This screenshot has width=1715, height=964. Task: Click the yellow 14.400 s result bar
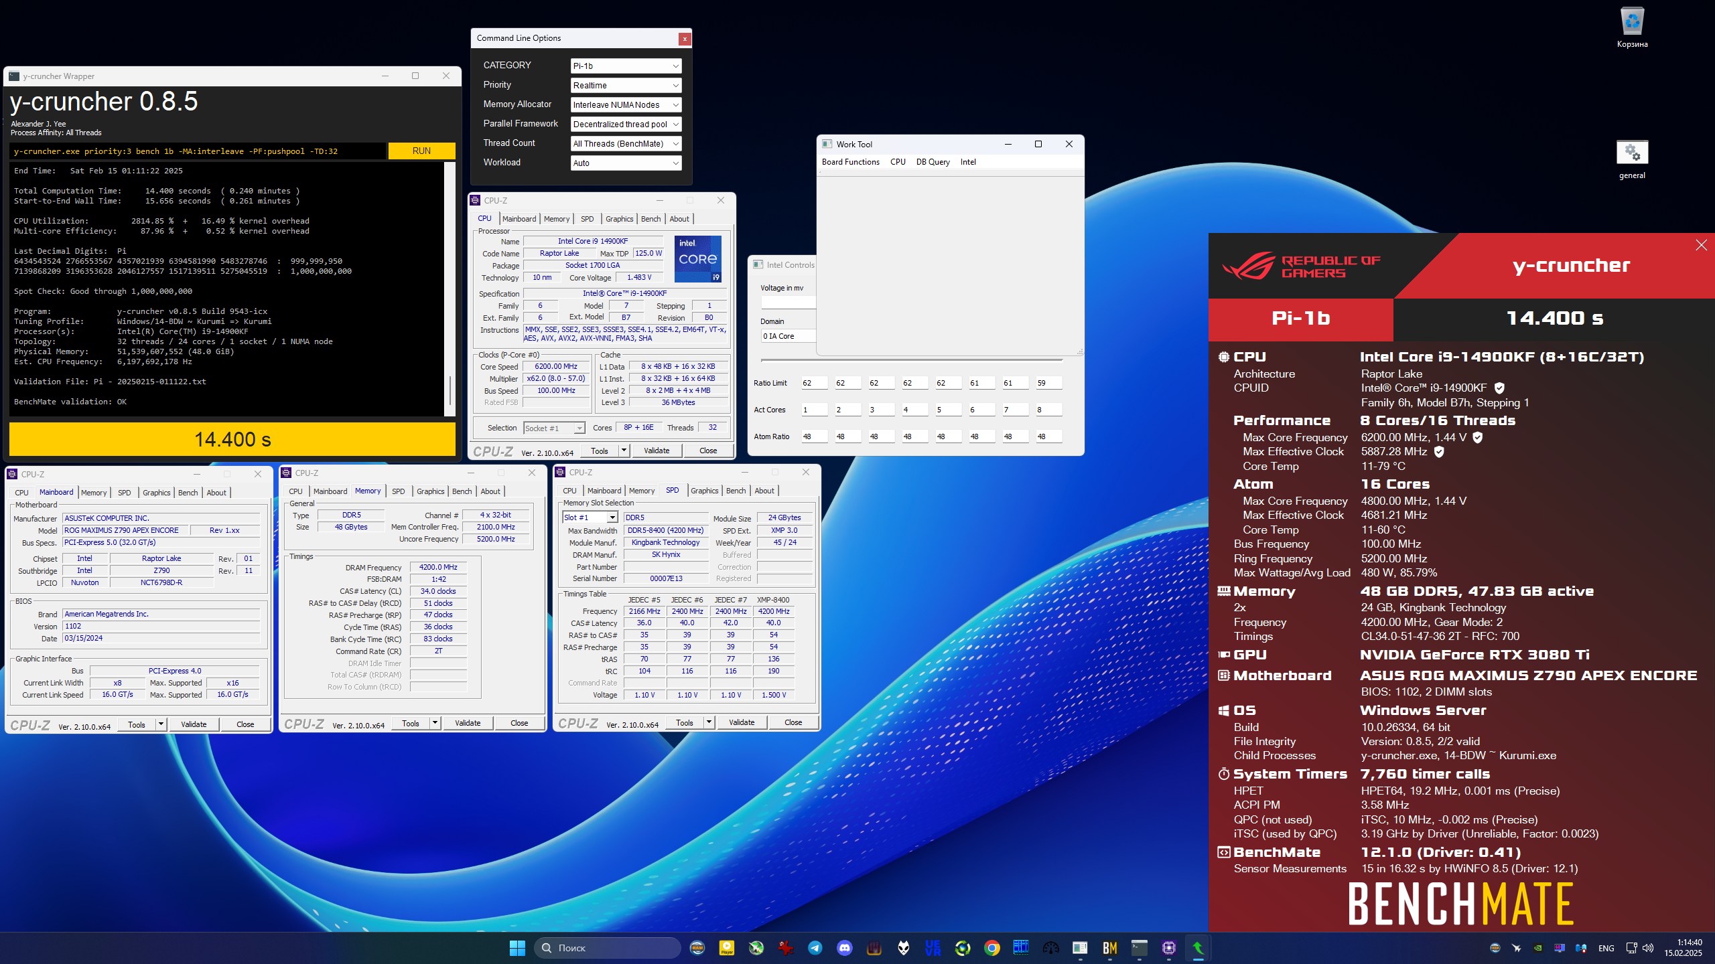232,439
